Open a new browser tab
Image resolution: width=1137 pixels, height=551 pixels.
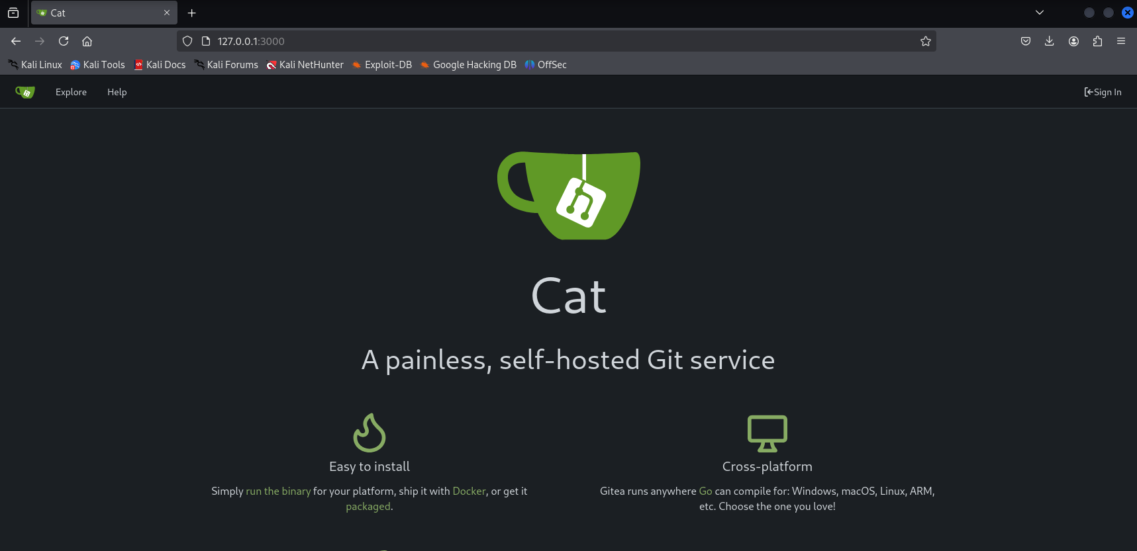click(x=192, y=13)
